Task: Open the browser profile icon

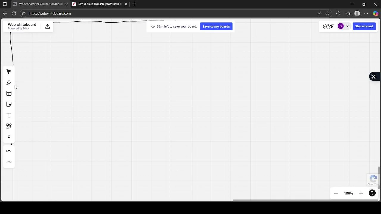Action: click(357, 13)
